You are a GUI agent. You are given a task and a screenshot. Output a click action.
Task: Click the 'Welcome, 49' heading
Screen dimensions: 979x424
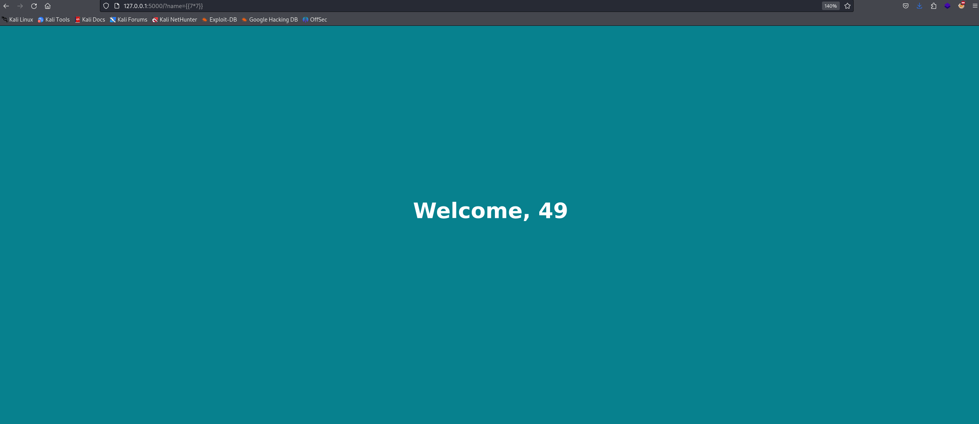coord(490,211)
